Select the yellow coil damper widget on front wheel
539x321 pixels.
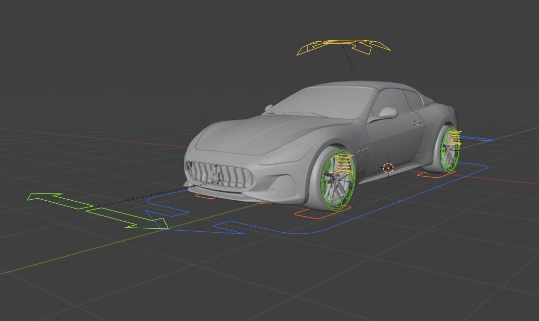344,163
